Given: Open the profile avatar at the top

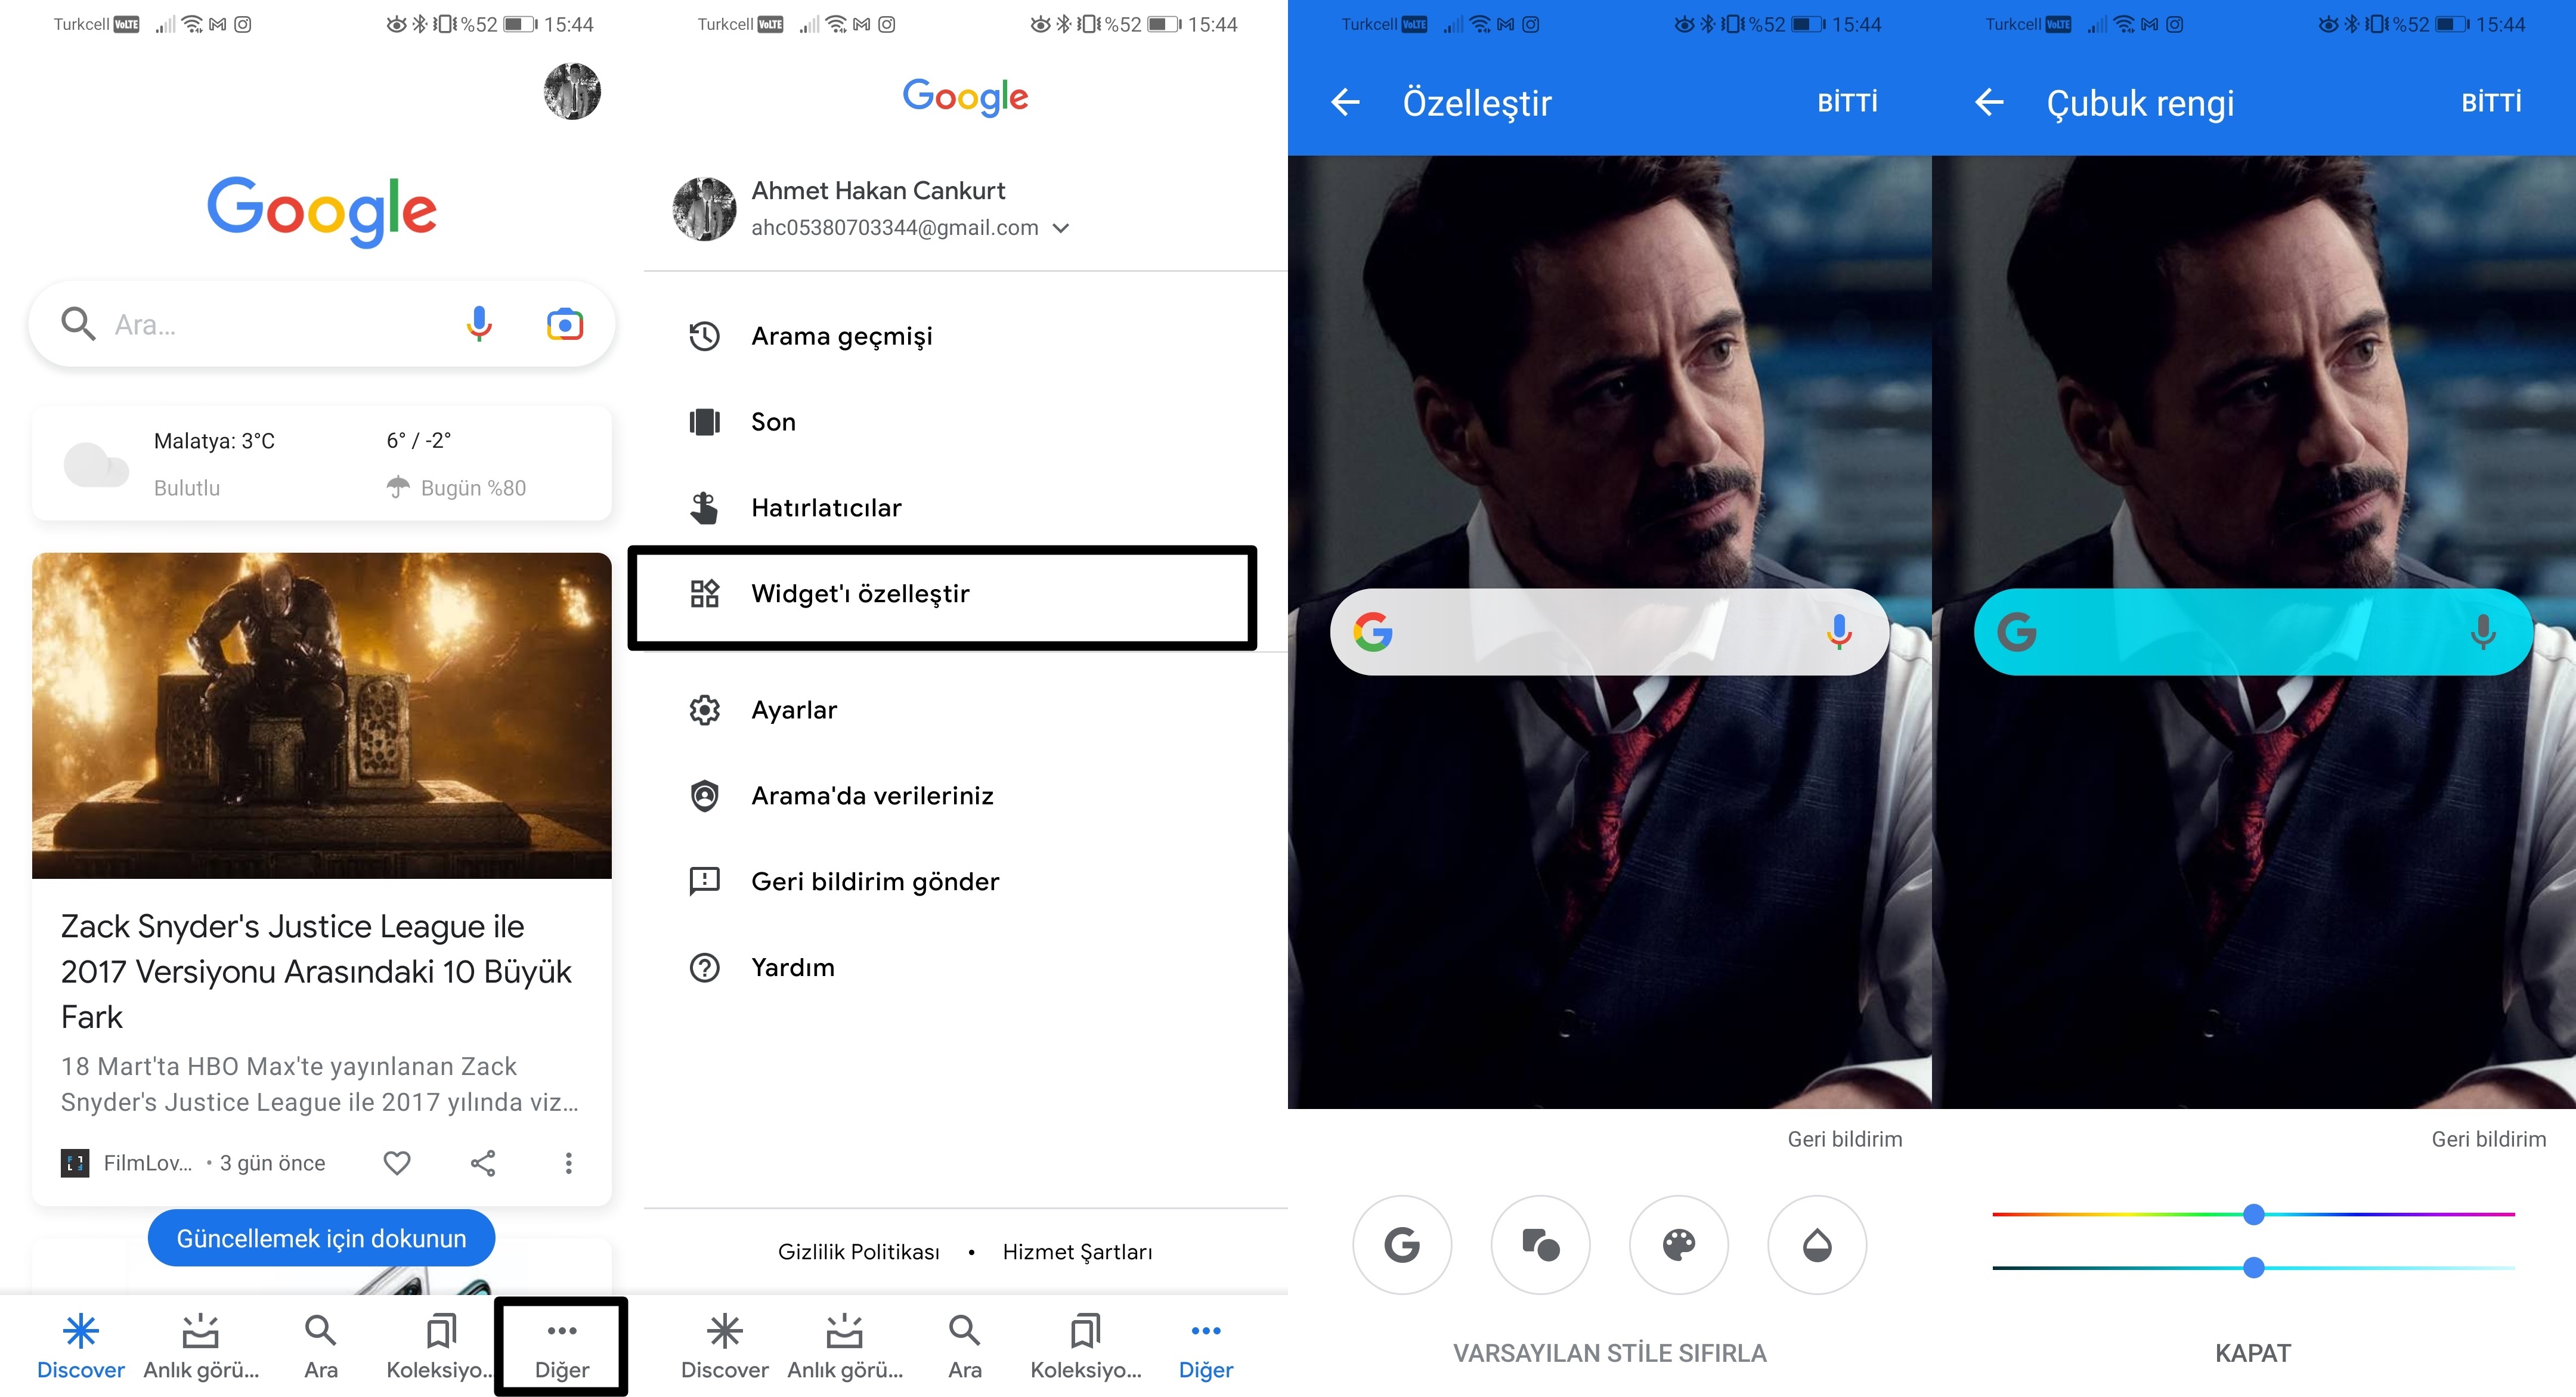Looking at the screenshot, I should click(571, 90).
